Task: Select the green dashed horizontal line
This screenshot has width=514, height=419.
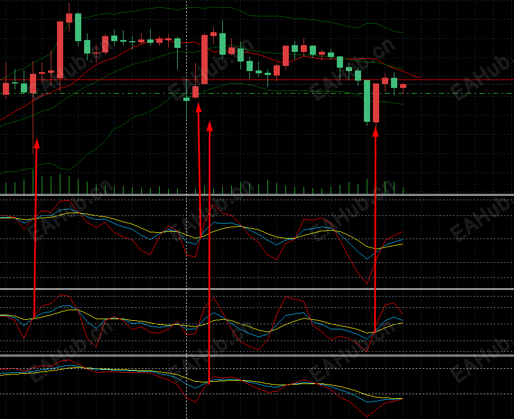Action: click(257, 94)
